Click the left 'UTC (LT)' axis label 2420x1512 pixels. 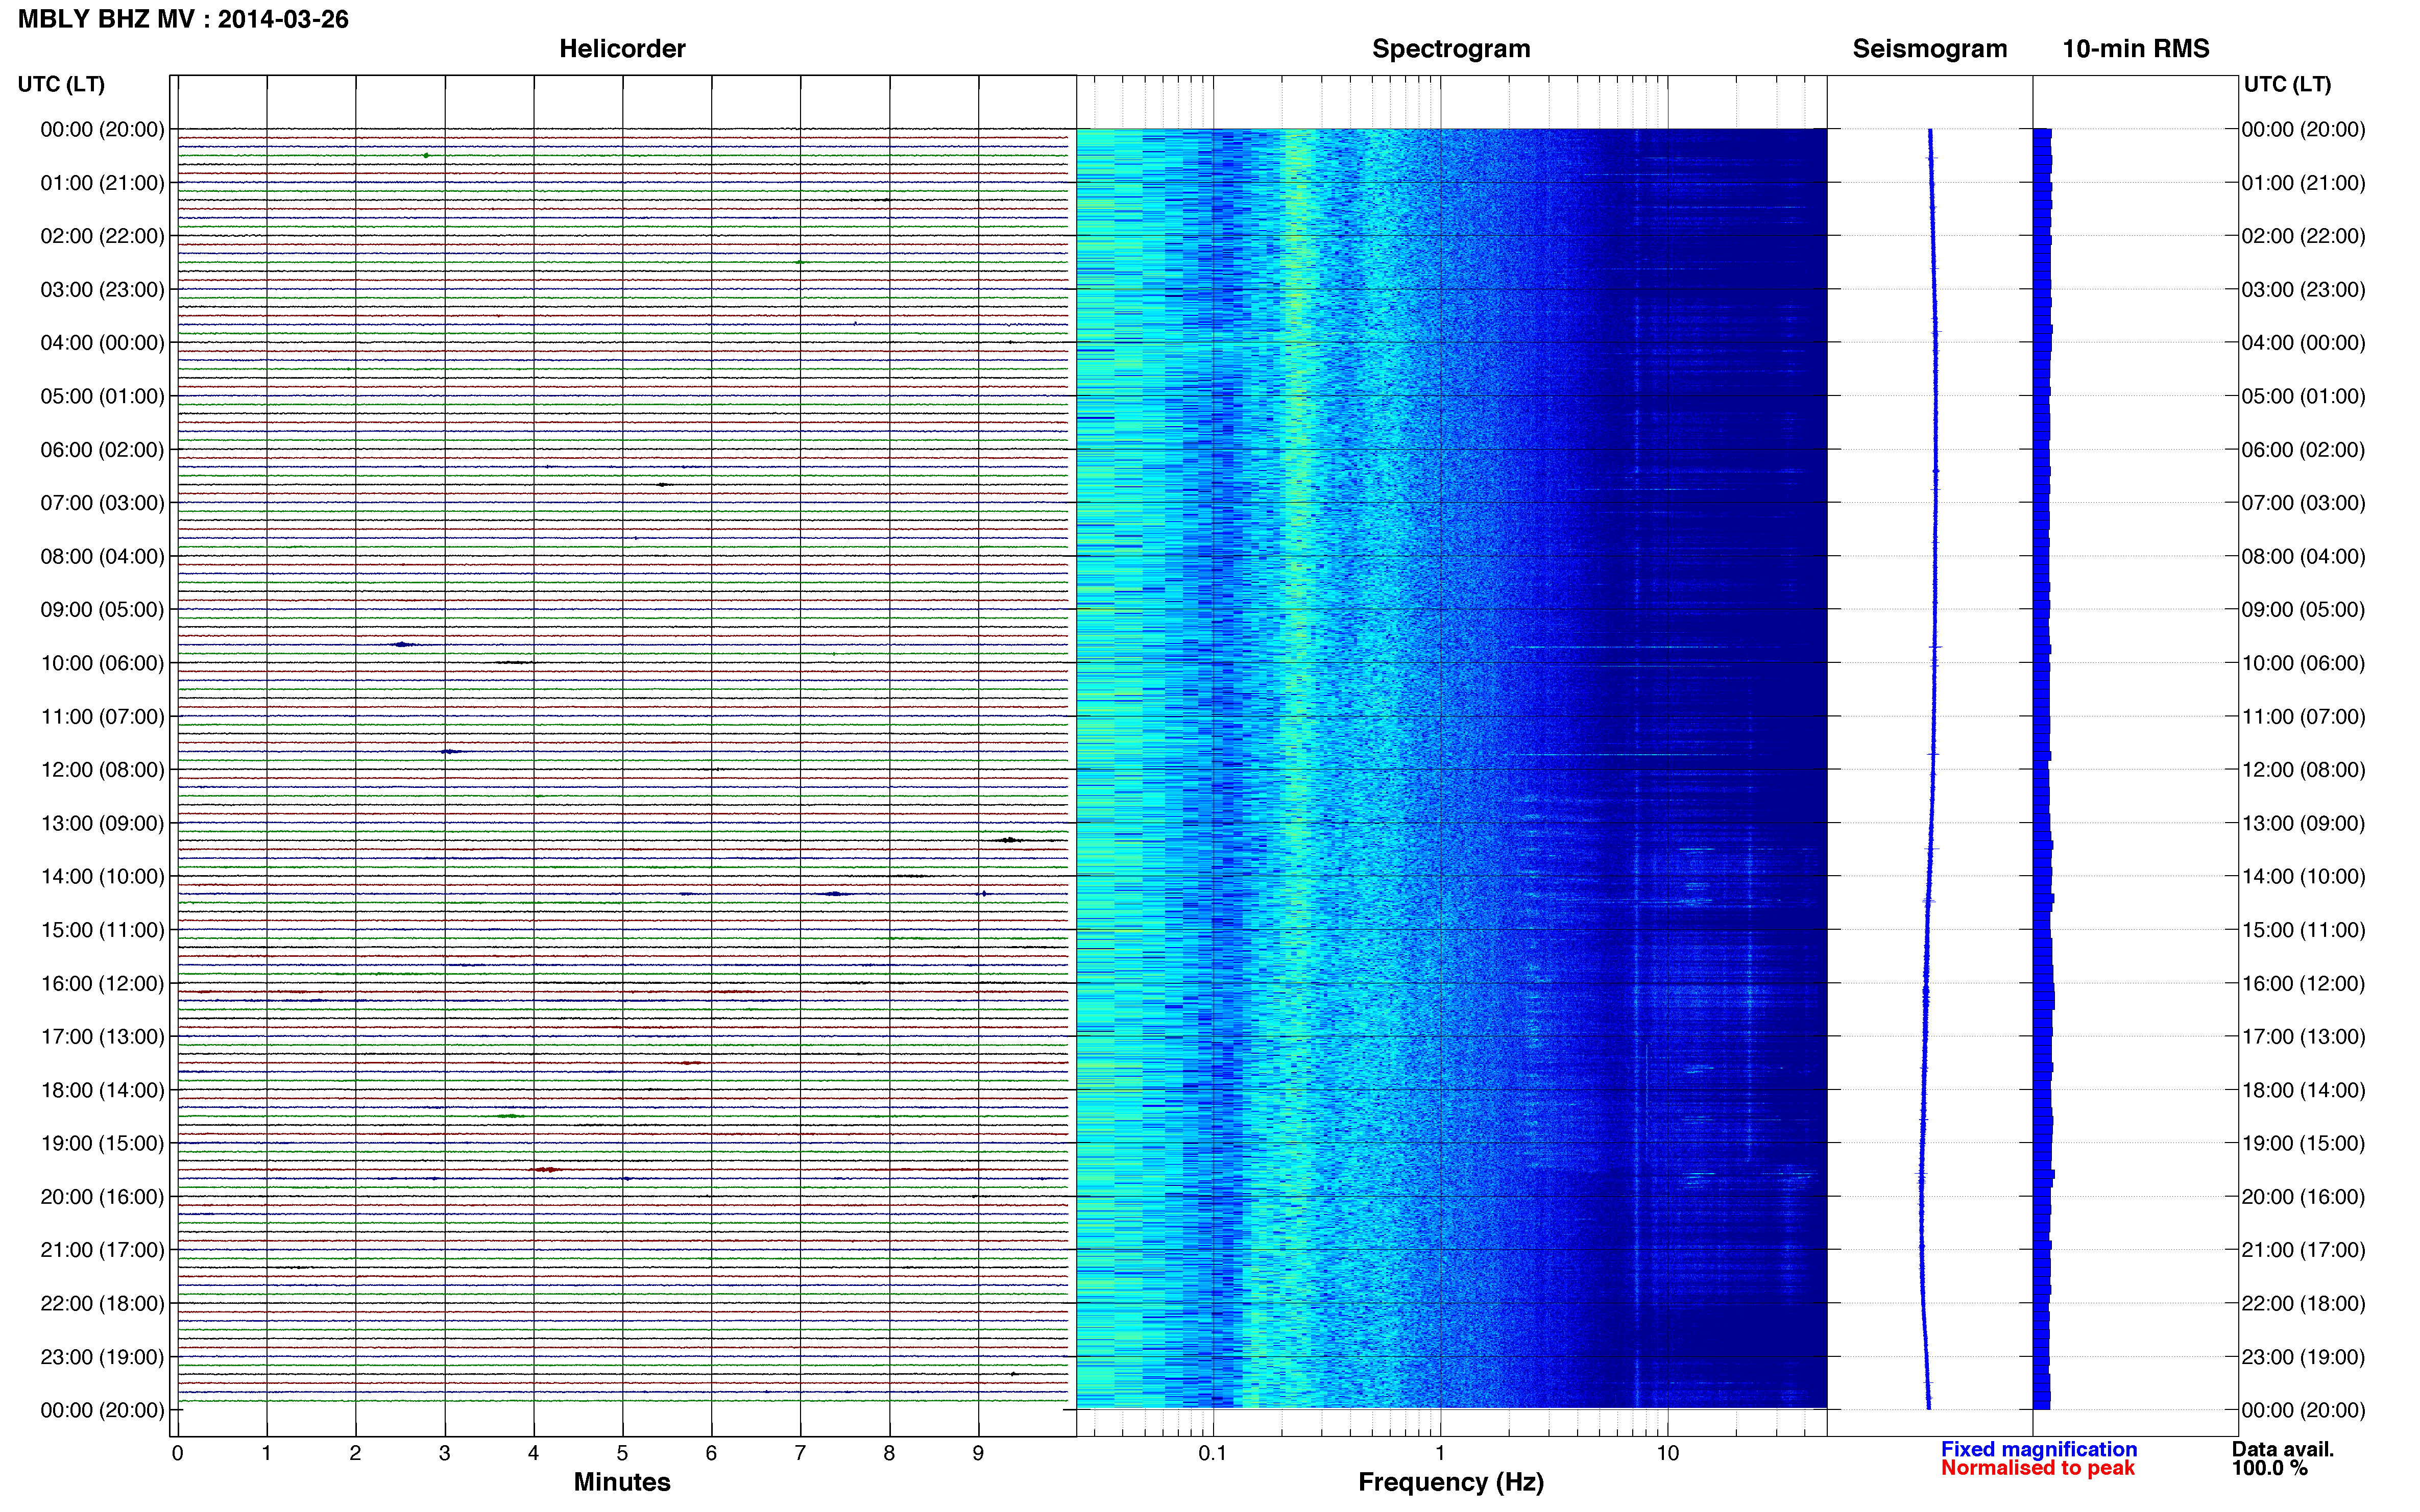(61, 84)
